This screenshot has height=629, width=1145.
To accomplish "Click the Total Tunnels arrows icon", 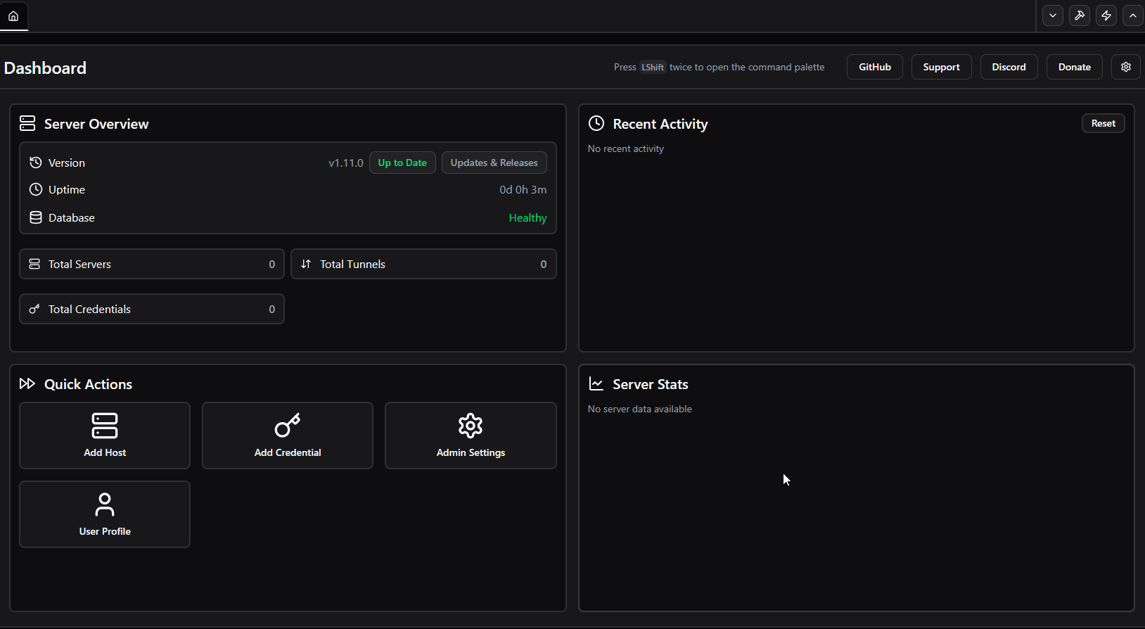I will pos(306,264).
